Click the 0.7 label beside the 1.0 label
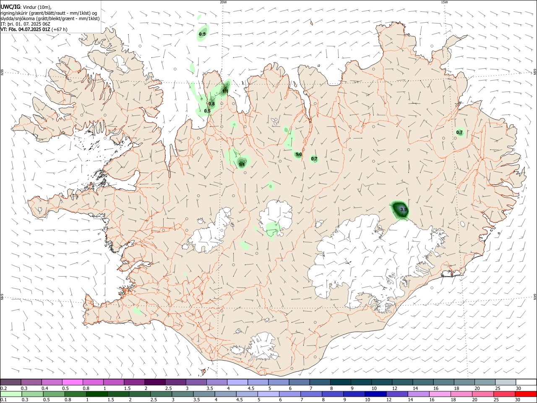537x403 pixels. [314, 159]
